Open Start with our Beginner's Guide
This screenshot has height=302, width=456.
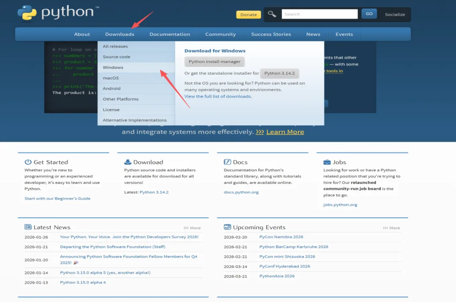pos(57,199)
